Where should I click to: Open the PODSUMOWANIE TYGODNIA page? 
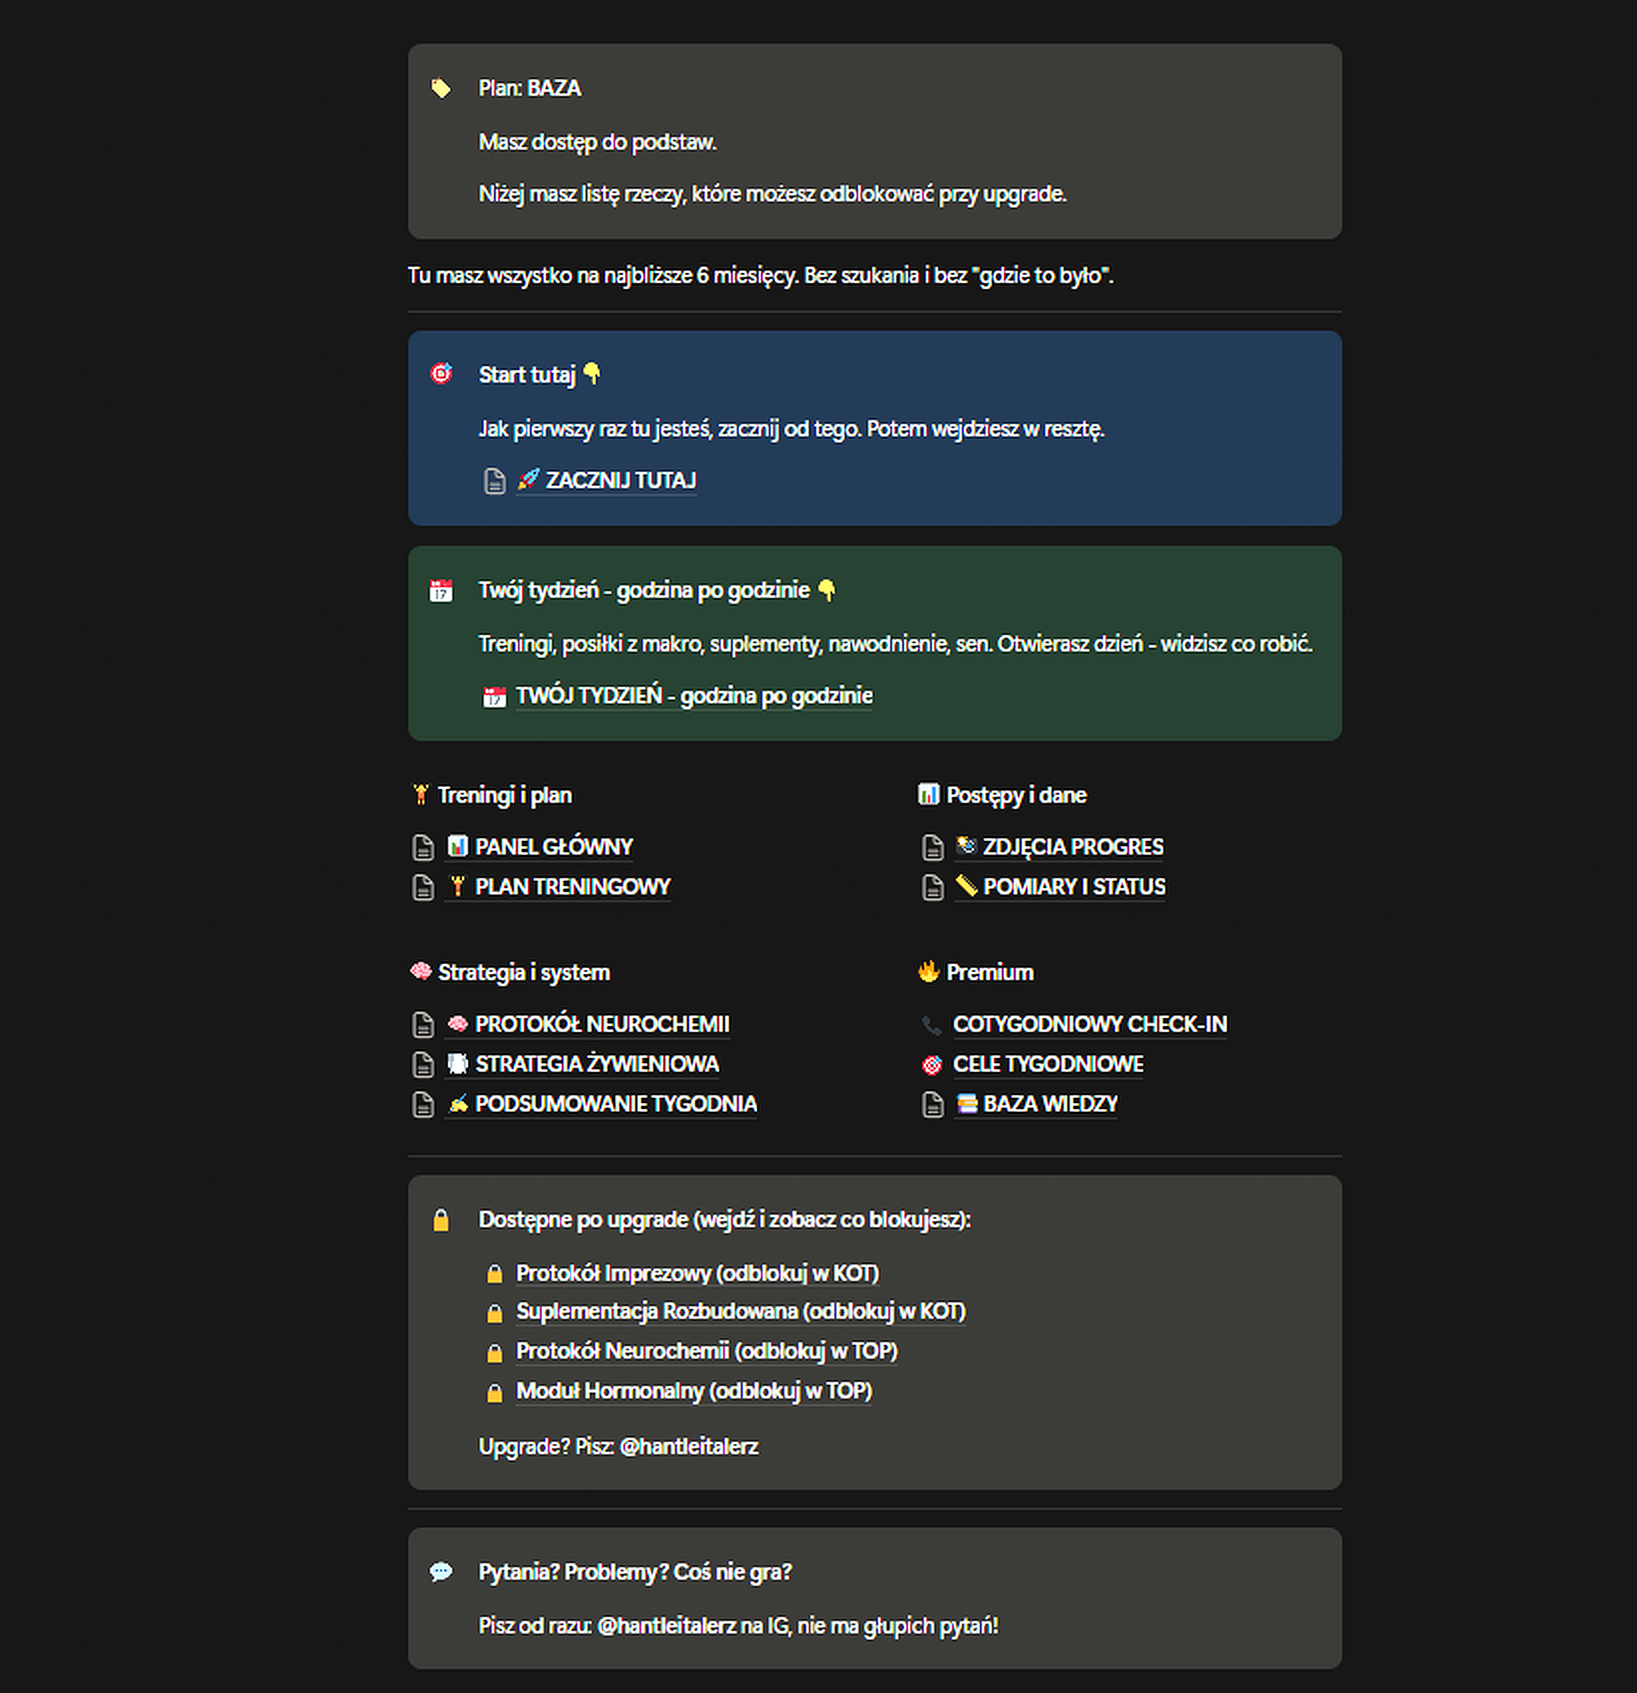pyautogui.click(x=615, y=1104)
